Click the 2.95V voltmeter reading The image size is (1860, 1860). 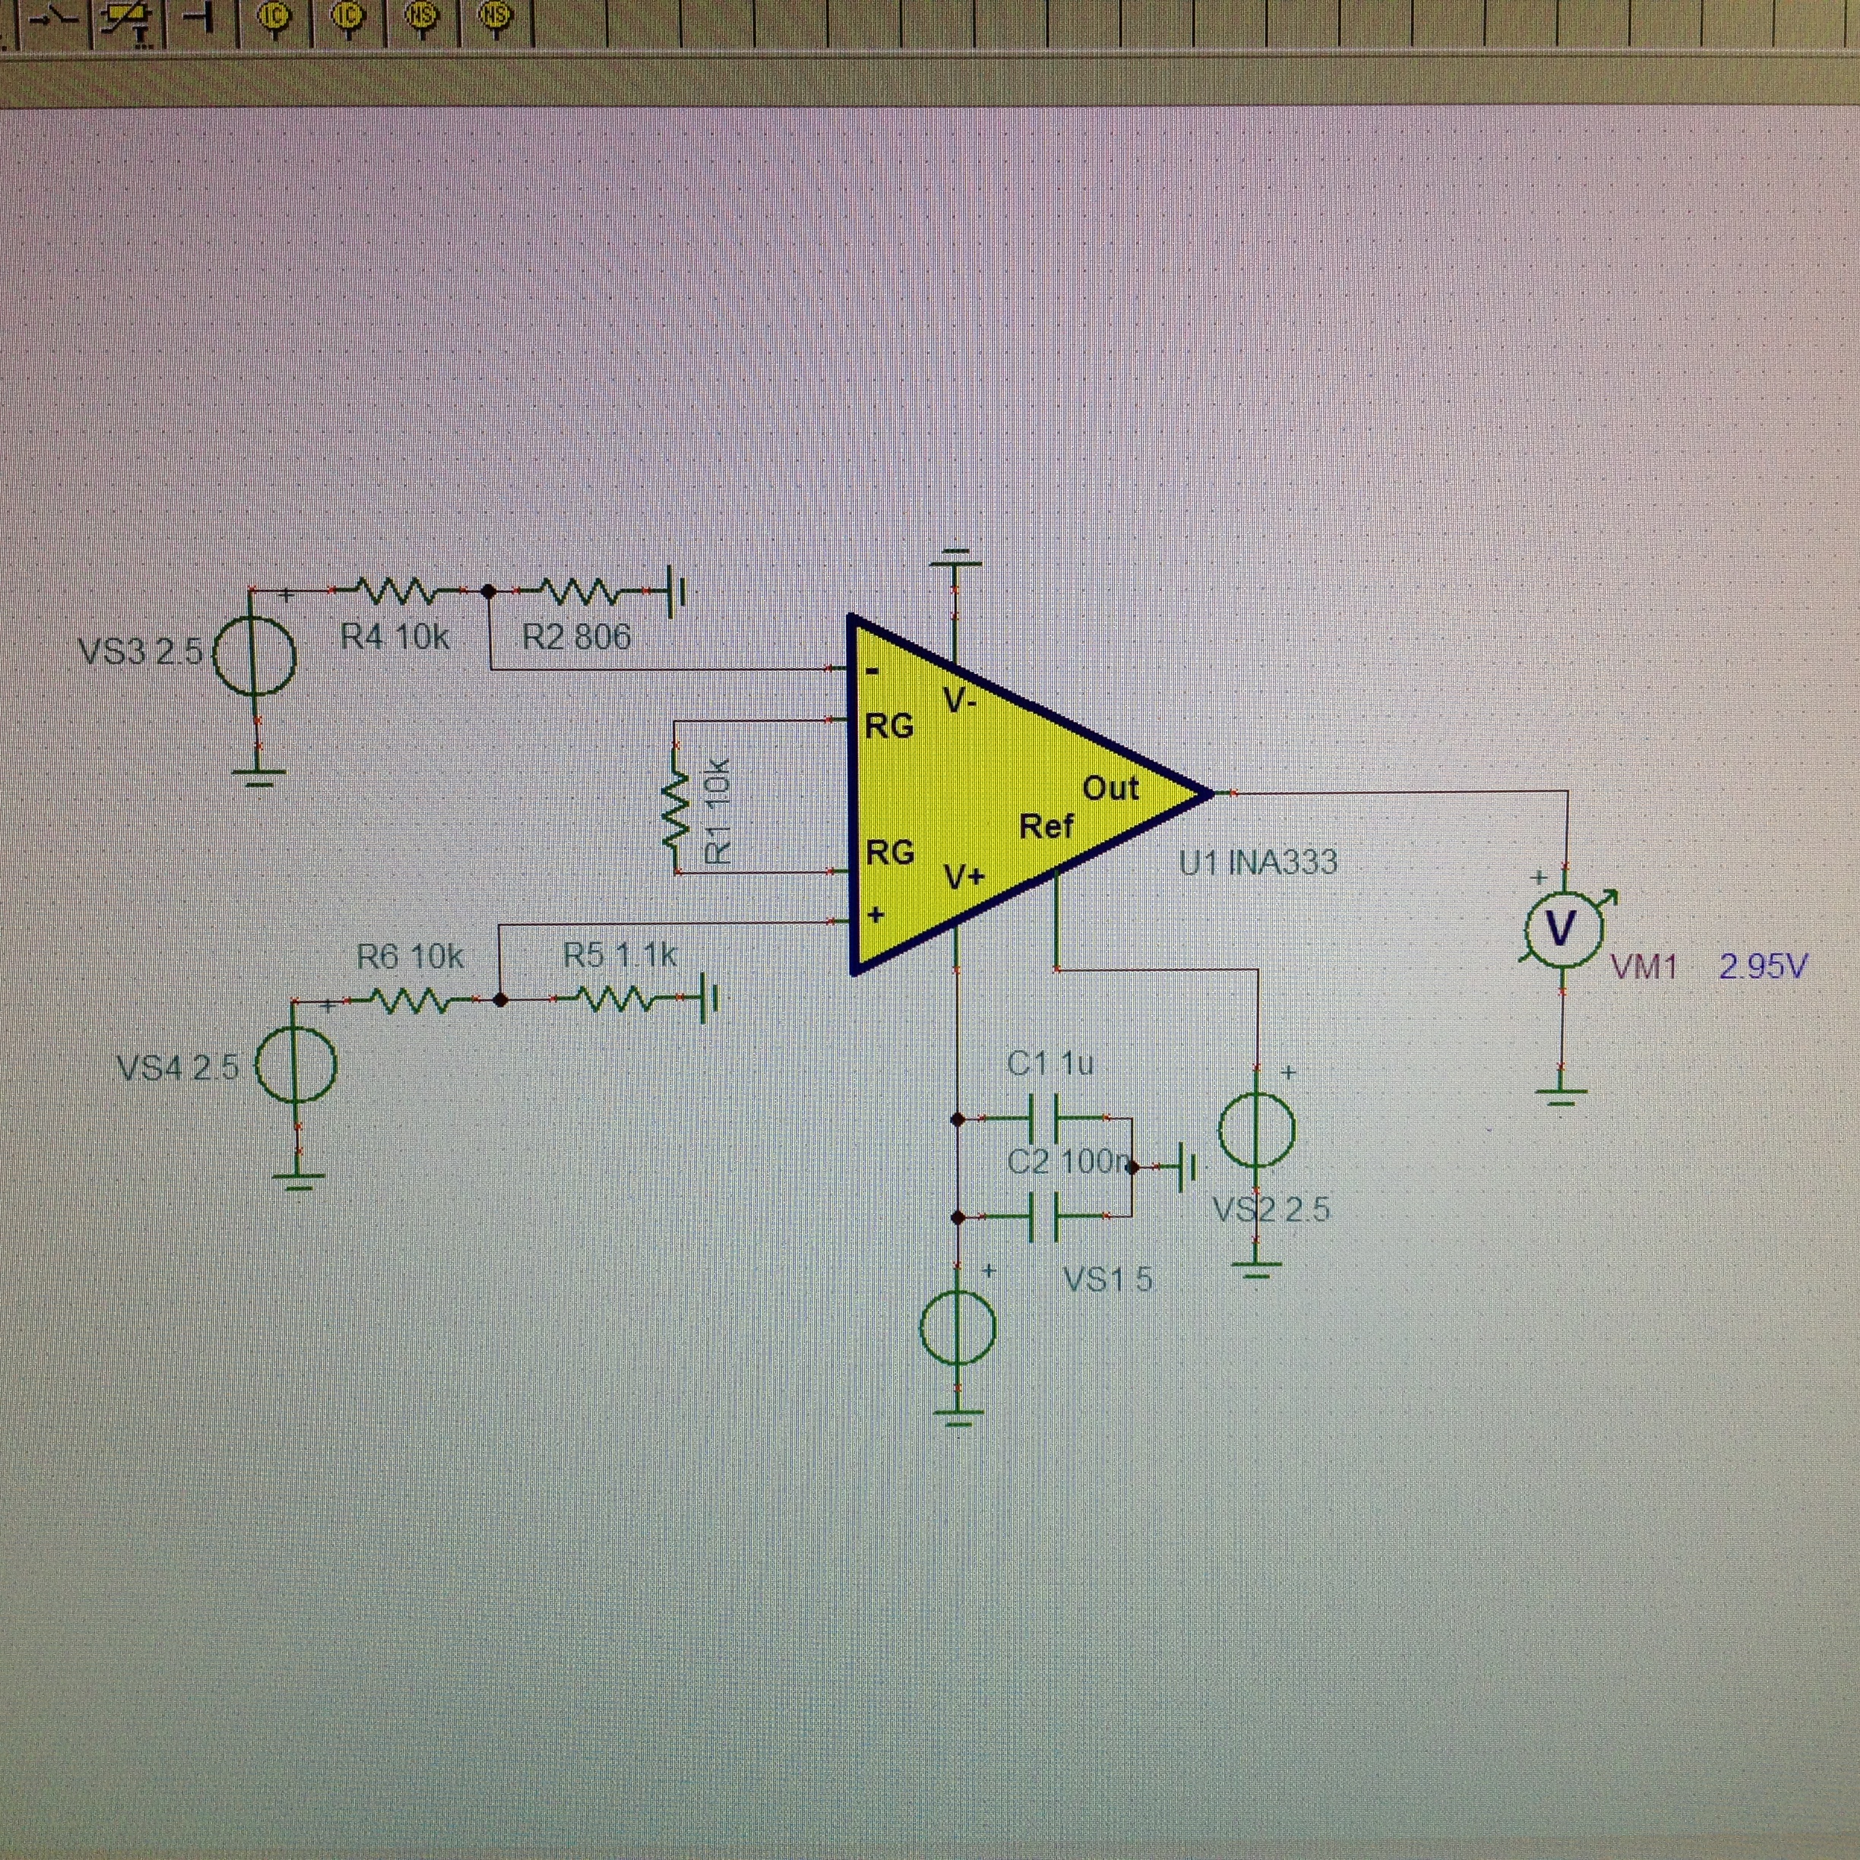click(1763, 966)
